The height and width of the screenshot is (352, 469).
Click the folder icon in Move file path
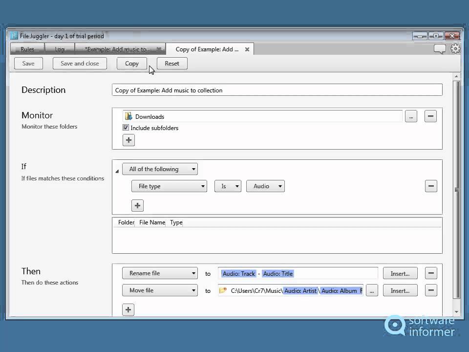223,290
